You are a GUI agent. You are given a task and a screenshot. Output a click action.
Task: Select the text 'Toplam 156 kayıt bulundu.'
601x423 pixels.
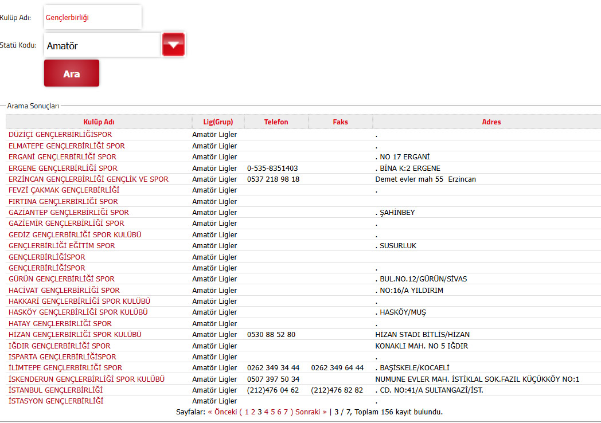399,412
